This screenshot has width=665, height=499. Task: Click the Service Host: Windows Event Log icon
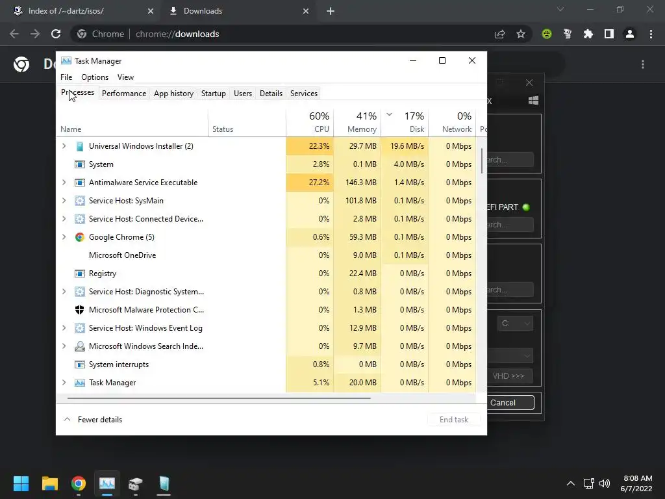79,328
